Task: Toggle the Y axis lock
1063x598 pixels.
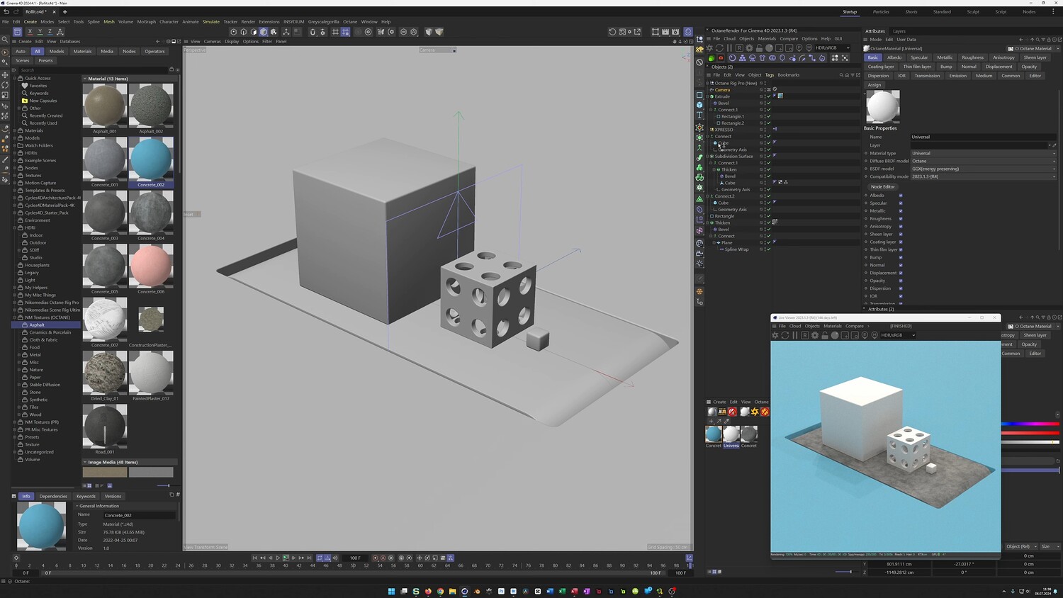Action: [x=40, y=32]
